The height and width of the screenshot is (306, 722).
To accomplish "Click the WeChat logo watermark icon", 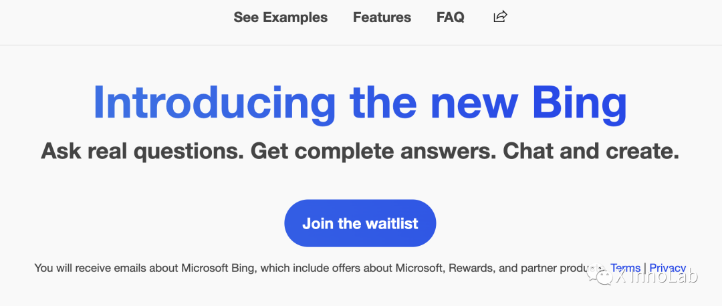I will coord(598,276).
